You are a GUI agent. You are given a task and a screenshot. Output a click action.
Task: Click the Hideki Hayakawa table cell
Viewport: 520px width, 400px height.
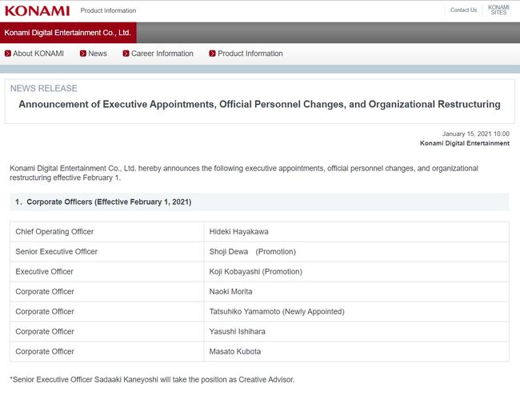pos(239,232)
